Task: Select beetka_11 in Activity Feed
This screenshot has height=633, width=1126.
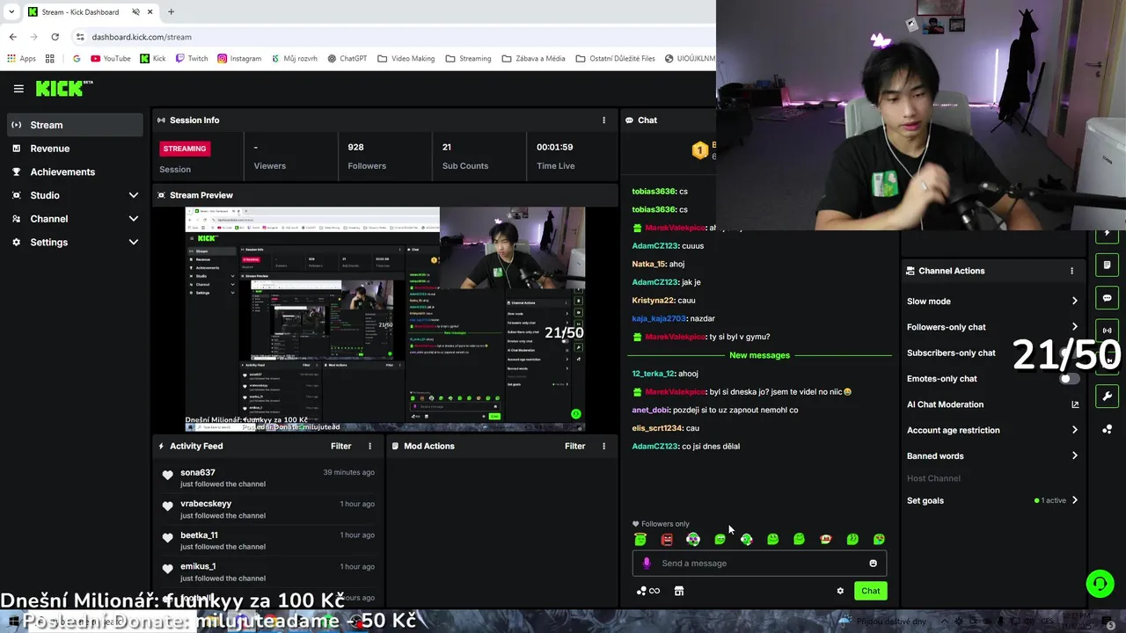Action: point(199,535)
